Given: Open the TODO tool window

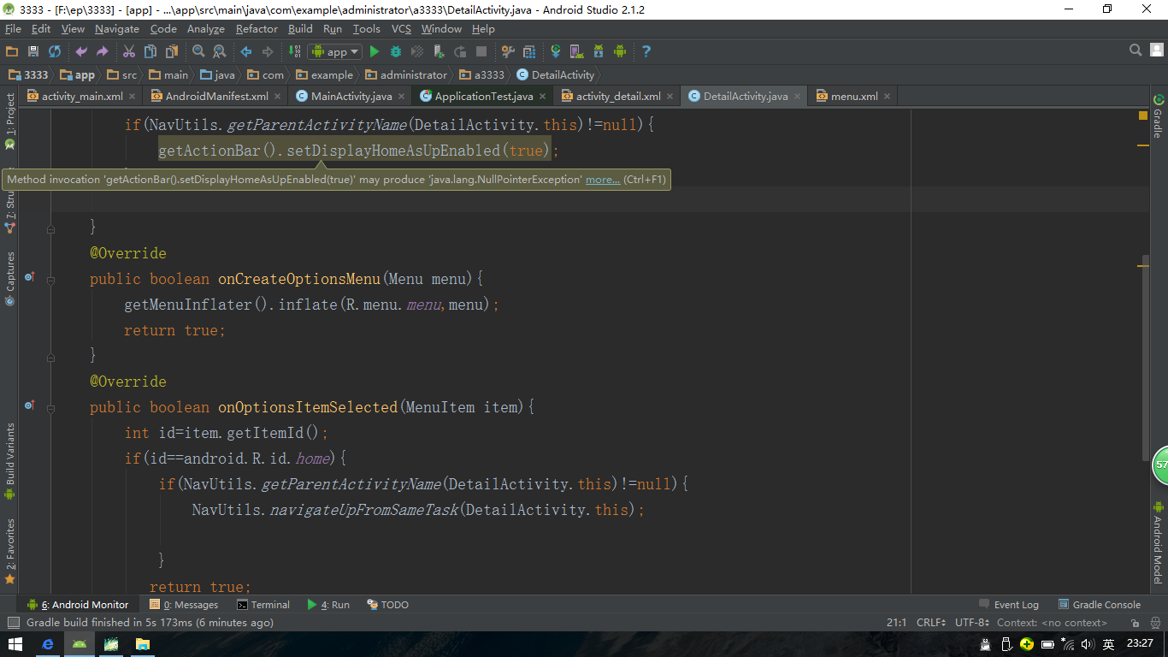Looking at the screenshot, I should [x=387, y=605].
